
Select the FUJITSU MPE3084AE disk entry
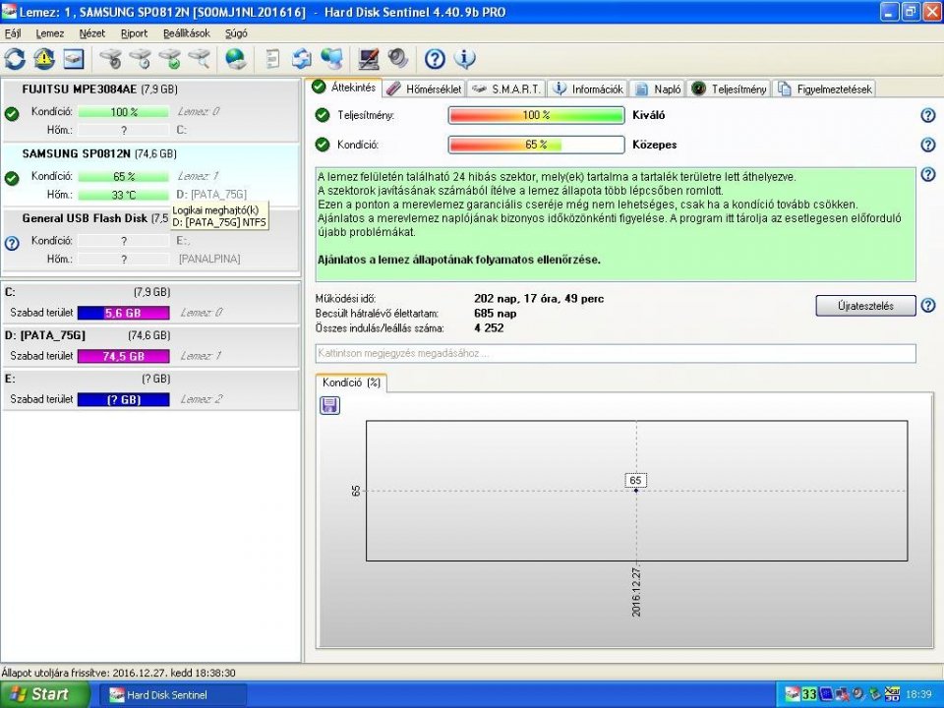[x=150, y=110]
